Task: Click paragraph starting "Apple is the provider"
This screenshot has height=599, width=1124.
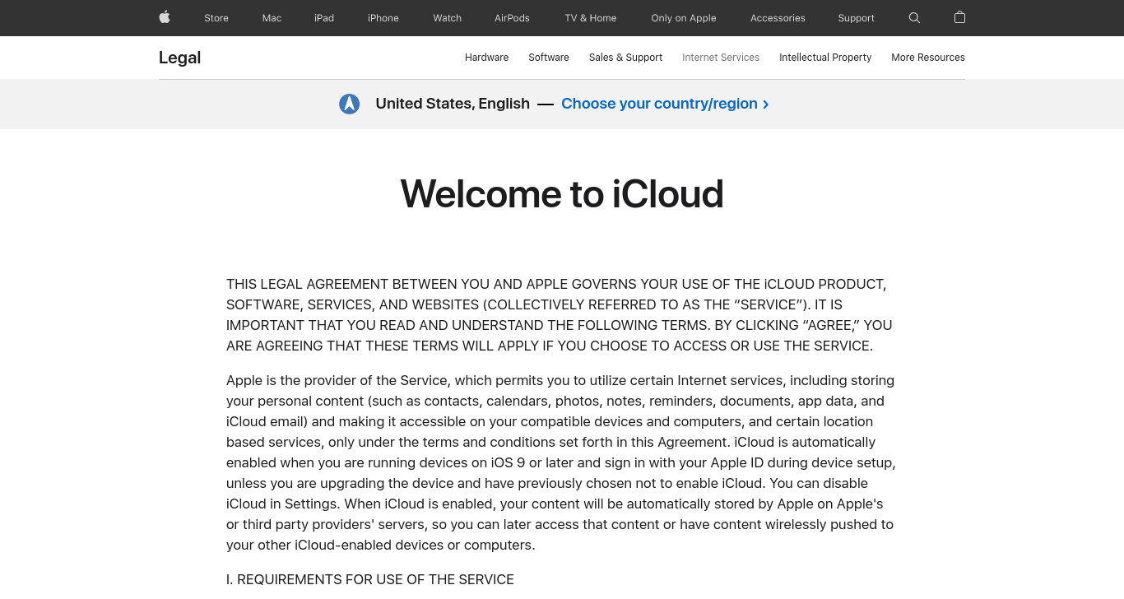Action: pyautogui.click(x=561, y=462)
